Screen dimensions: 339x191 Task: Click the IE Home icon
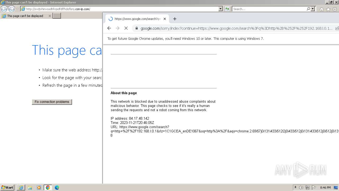pyautogui.click(x=322, y=9)
